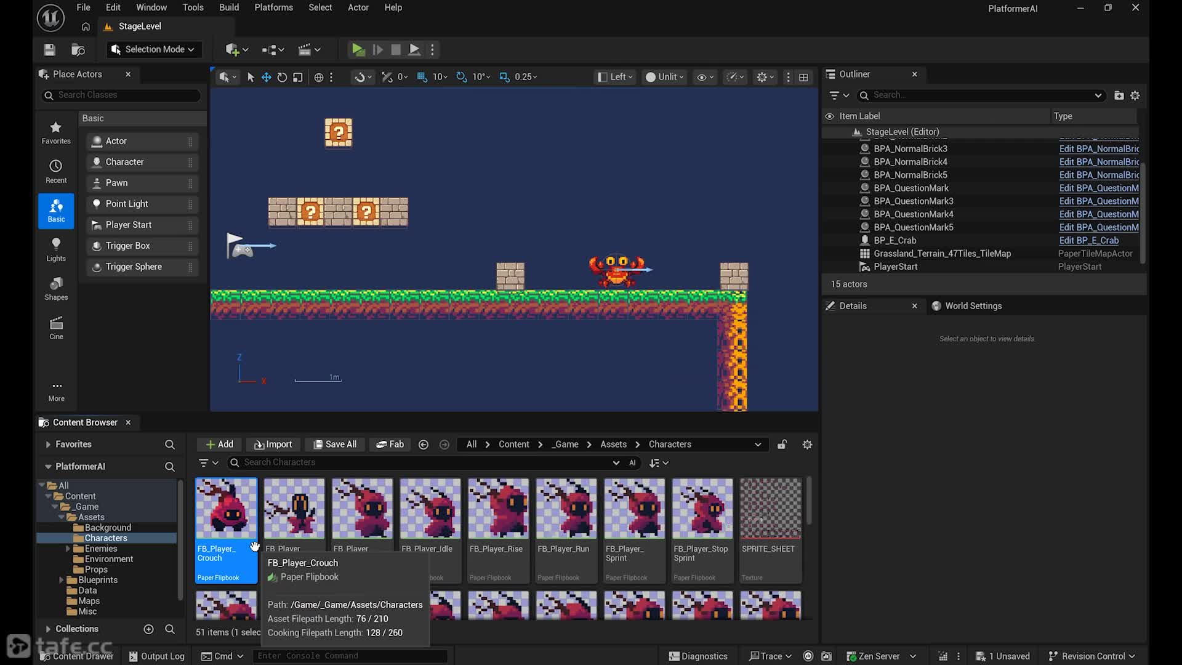
Task: Select Grassland_Terrain_47Tiles_TileMap in Outliner
Action: click(x=942, y=254)
